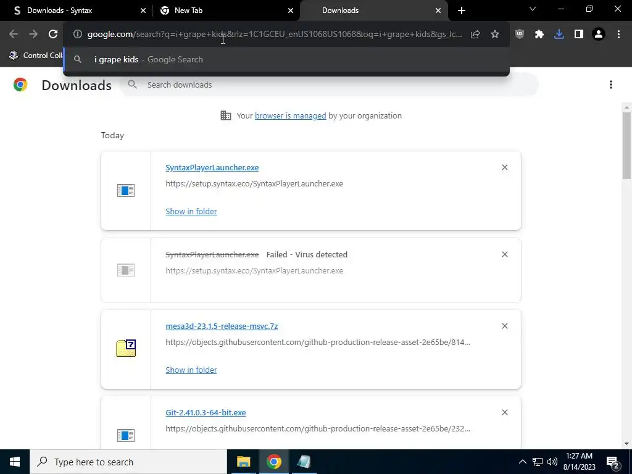Click the mesa3d 7z archive file icon
This screenshot has height=474, width=632.
126,348
